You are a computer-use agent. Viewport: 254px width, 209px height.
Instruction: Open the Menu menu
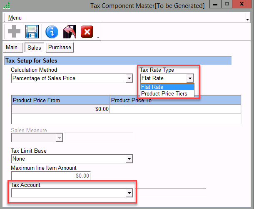pos(15,18)
